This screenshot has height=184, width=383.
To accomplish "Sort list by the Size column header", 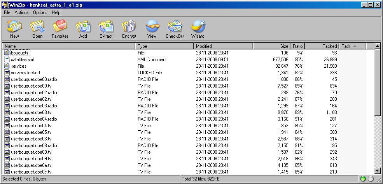I will pos(272,46).
